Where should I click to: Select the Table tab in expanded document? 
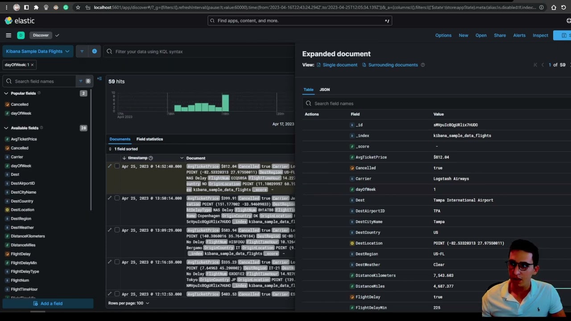(x=309, y=90)
